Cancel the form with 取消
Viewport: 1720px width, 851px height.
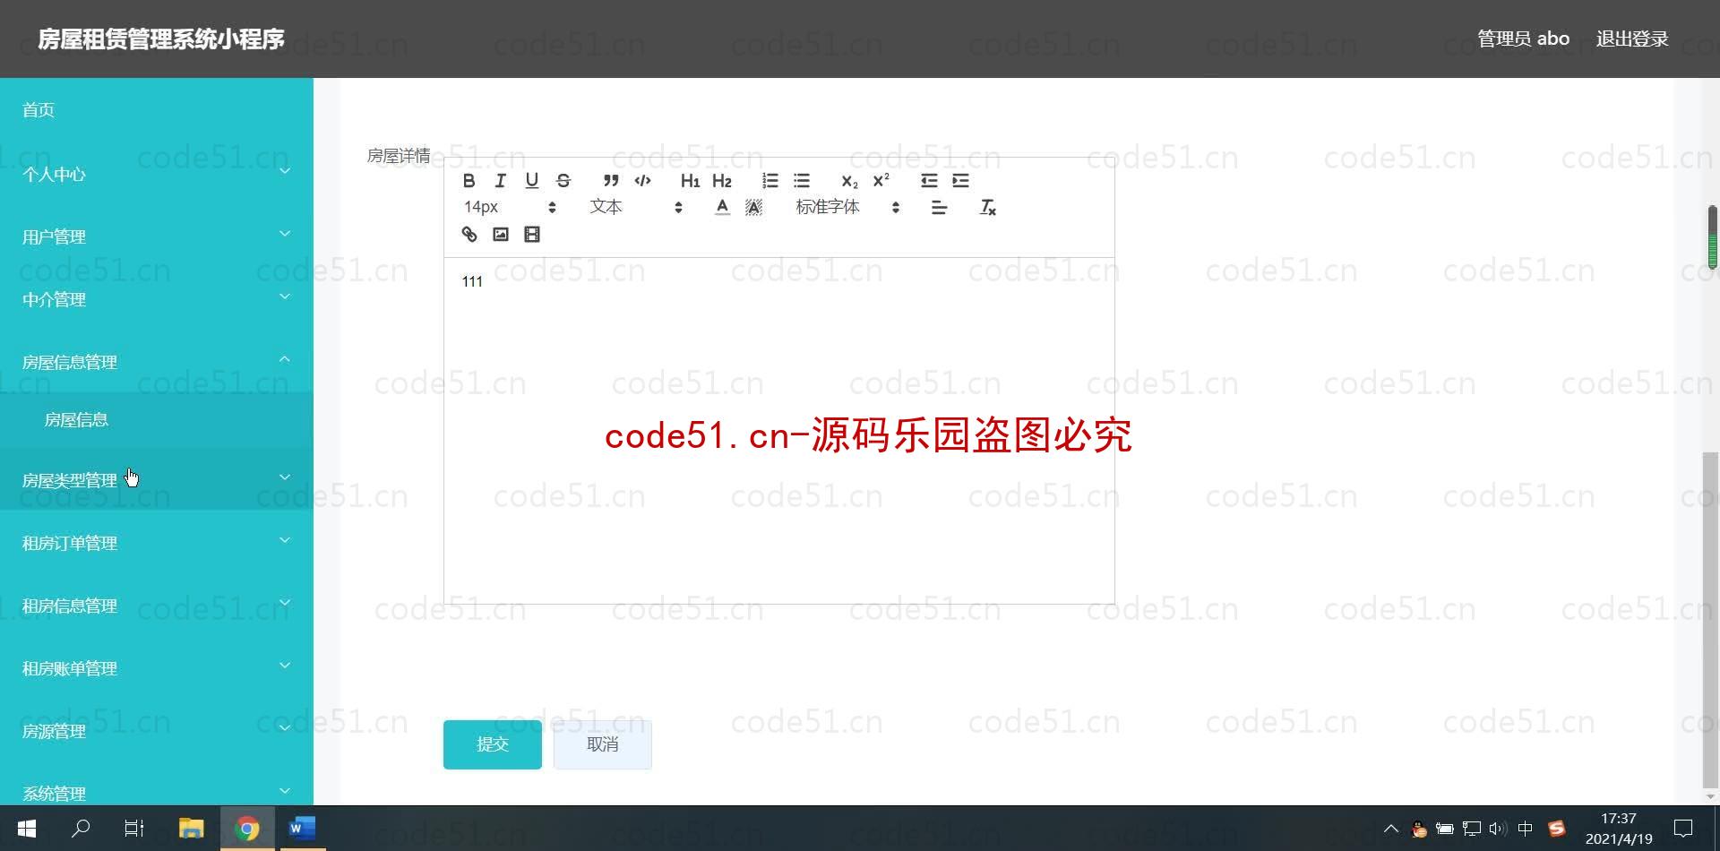[x=603, y=744]
